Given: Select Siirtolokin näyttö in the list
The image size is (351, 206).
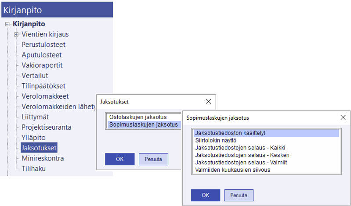Looking at the screenshot, I should coord(215,140).
